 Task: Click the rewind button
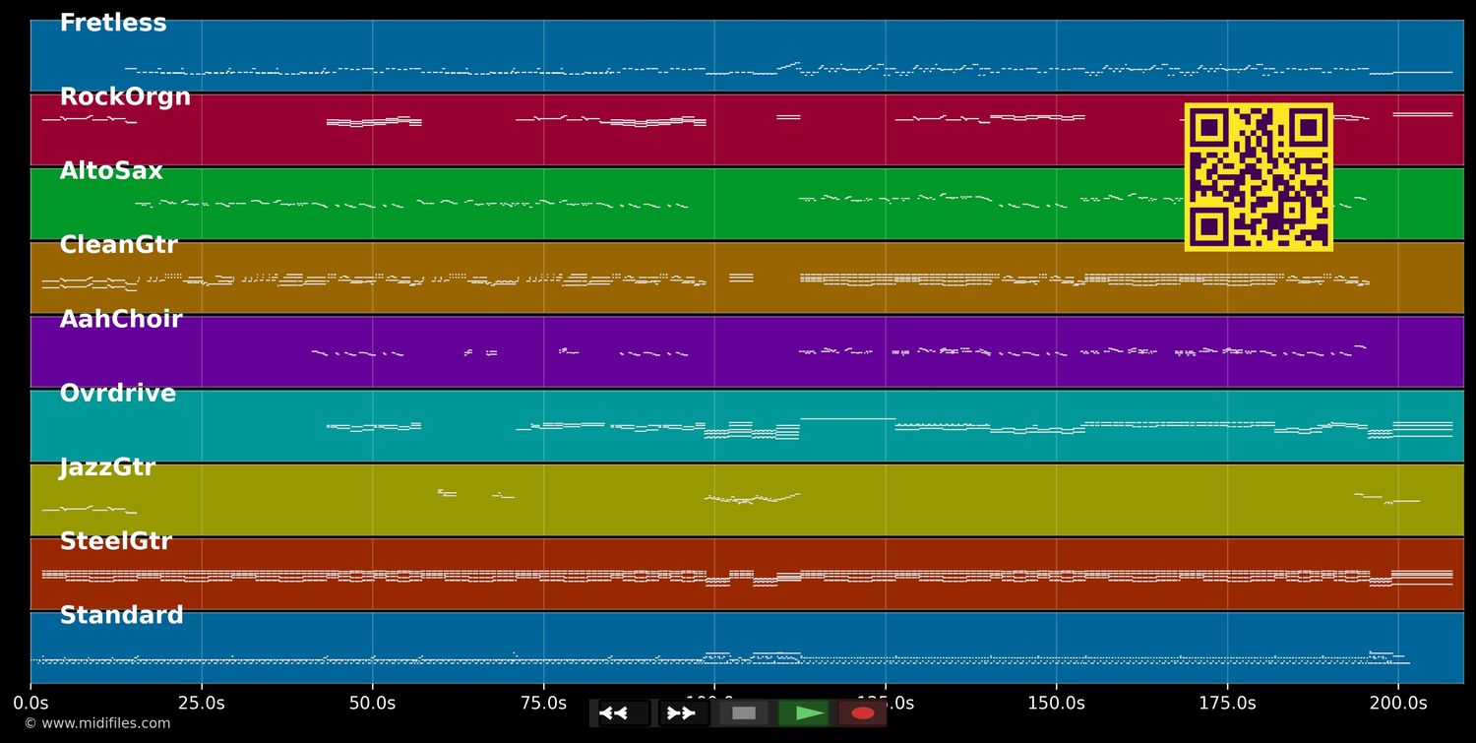624,713
